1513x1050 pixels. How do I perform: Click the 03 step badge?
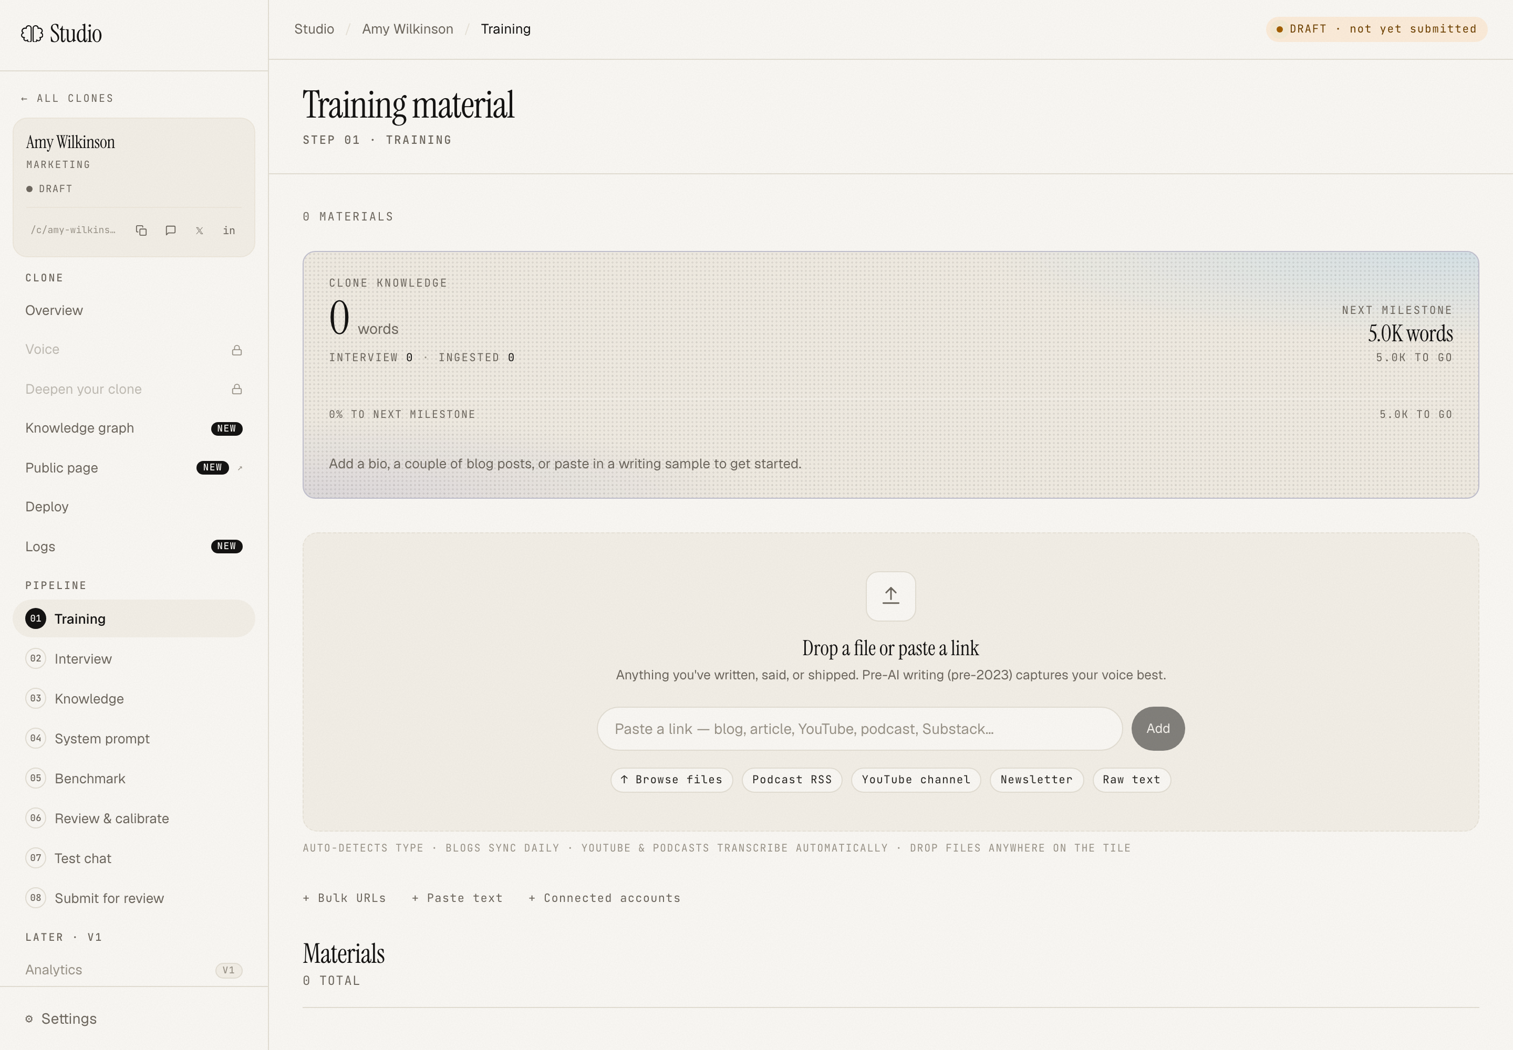click(36, 699)
